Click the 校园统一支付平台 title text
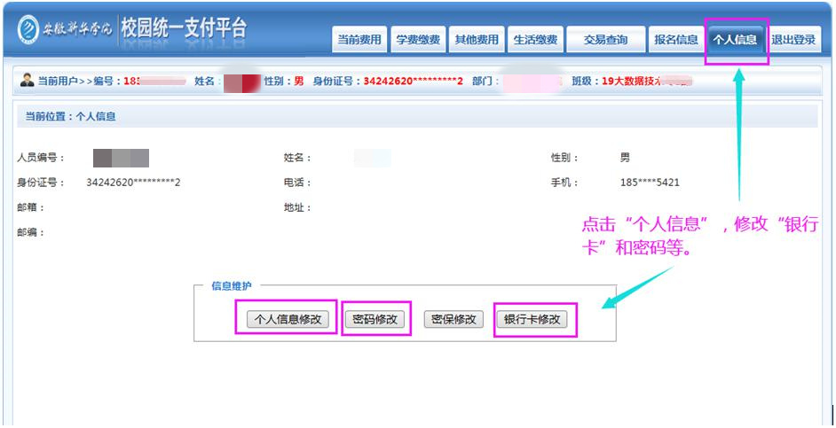Image resolution: width=836 pixels, height=428 pixels. click(184, 27)
